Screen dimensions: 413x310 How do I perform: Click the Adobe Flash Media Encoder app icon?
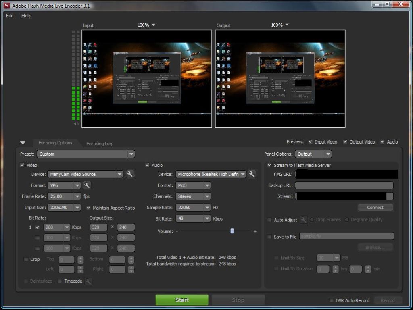6,6
